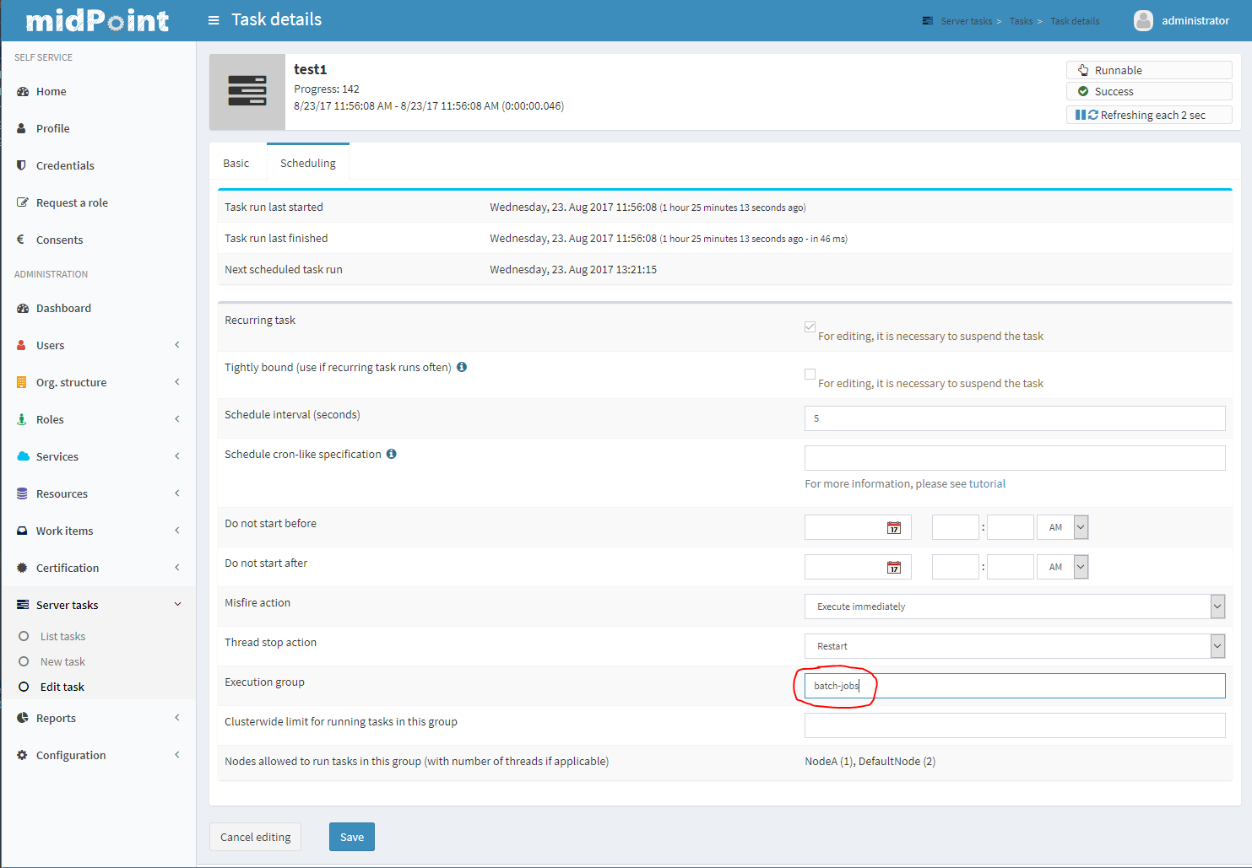Enable the Tightly bound checkbox
Image resolution: width=1252 pixels, height=868 pixels.
click(810, 374)
